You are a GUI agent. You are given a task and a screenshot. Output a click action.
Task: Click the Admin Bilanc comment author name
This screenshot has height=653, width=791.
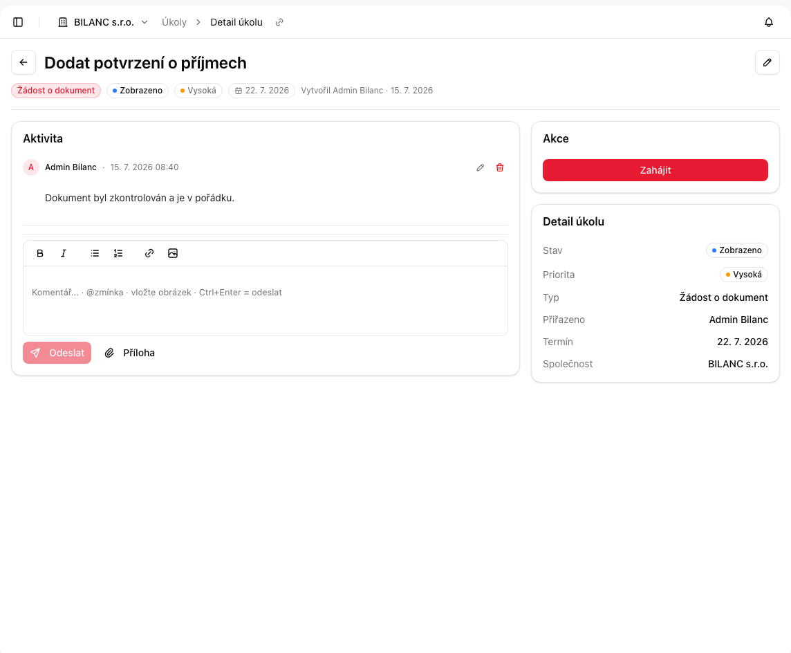pos(71,167)
